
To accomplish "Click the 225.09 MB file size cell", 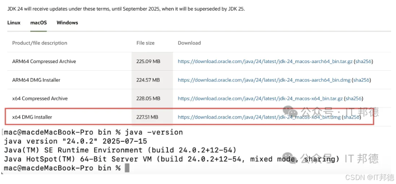I will pyautogui.click(x=147, y=61).
